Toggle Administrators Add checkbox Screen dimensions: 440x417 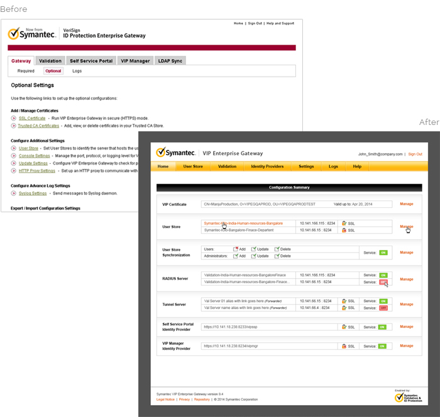(x=236, y=256)
